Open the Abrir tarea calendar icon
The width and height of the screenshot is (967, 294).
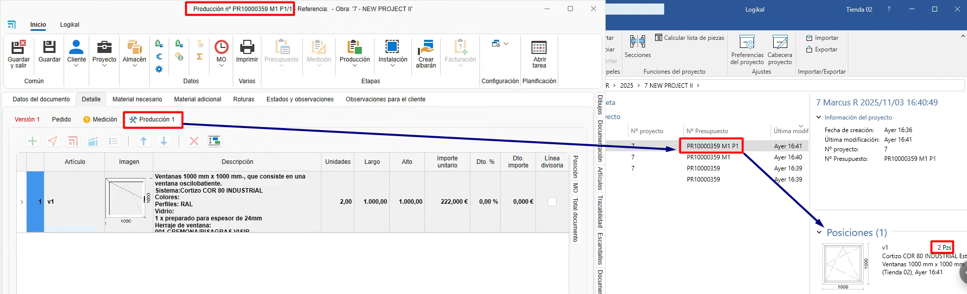(x=539, y=47)
